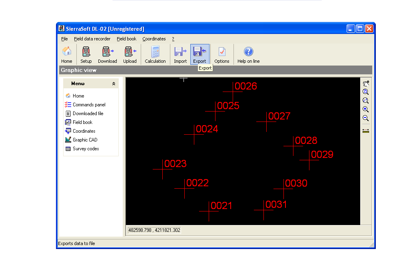Click the Field book sidebar icon
The image size is (411, 273).
68,122
